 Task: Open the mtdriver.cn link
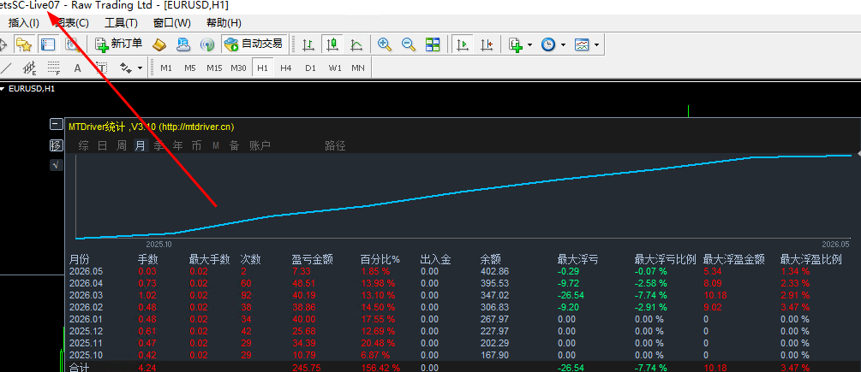coord(196,127)
